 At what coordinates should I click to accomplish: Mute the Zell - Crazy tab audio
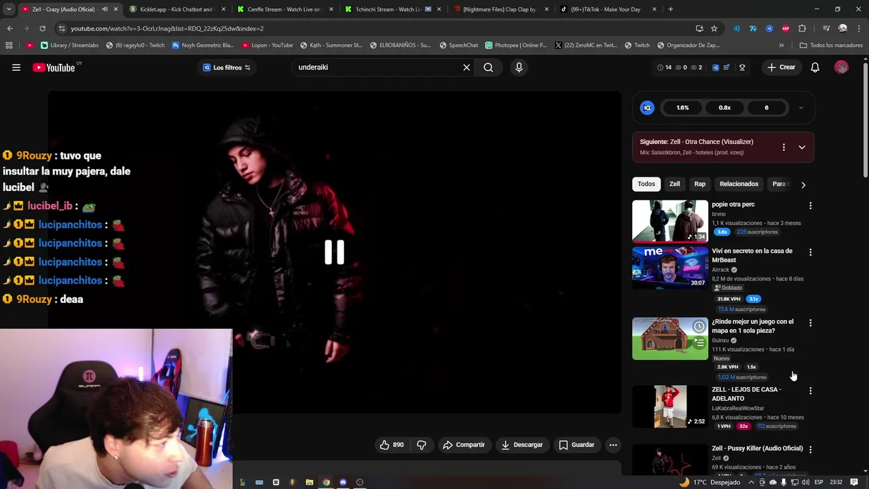click(105, 10)
